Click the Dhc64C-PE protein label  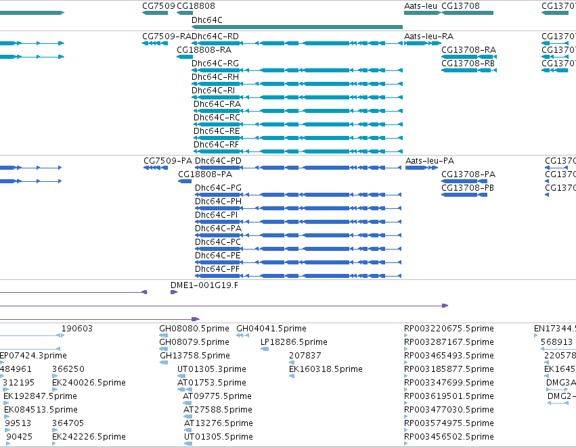(x=218, y=256)
